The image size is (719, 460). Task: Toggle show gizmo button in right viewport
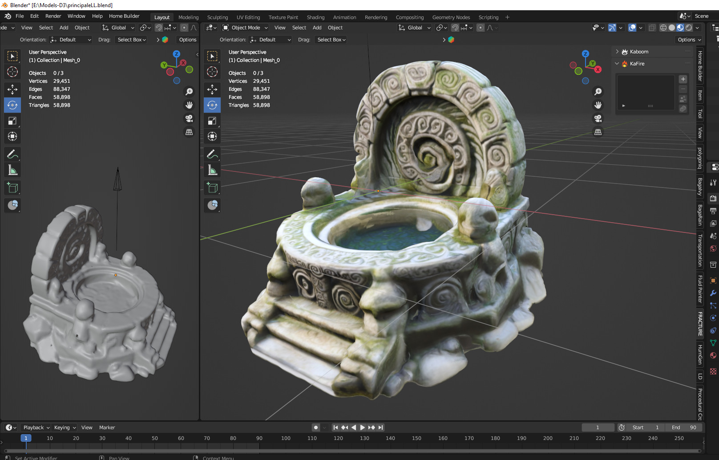click(612, 28)
